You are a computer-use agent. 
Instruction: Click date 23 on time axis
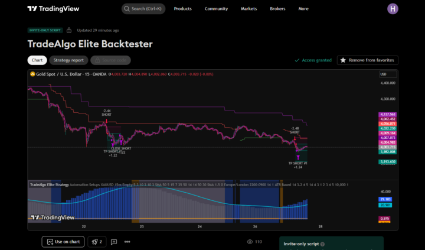click(x=142, y=226)
